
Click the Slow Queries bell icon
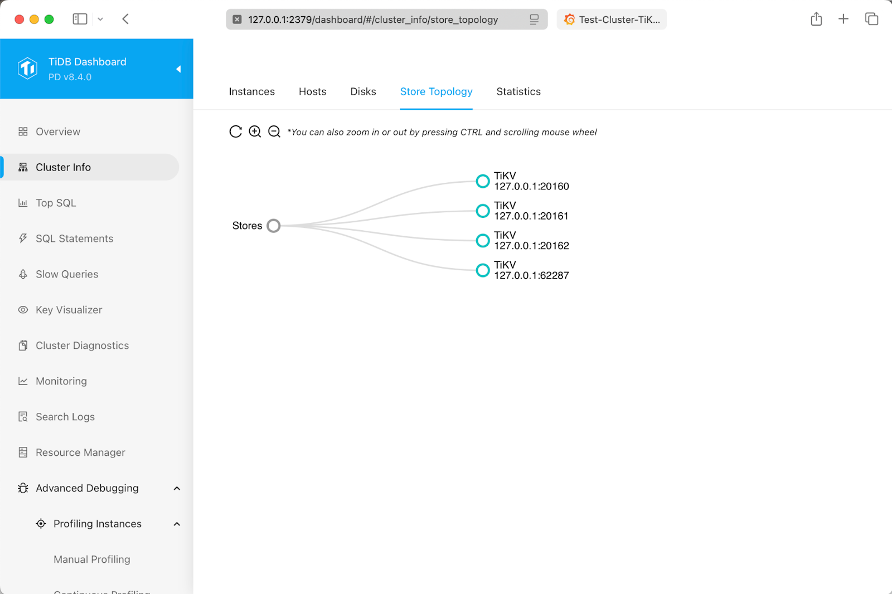click(x=23, y=274)
